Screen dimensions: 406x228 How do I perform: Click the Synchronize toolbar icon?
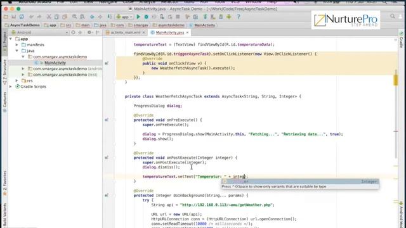(22, 17)
